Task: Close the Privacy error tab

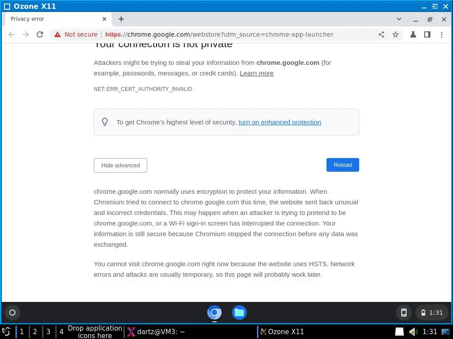Action: click(x=104, y=19)
